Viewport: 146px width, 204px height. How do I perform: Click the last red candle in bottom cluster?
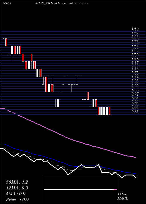[x=109, y=111]
